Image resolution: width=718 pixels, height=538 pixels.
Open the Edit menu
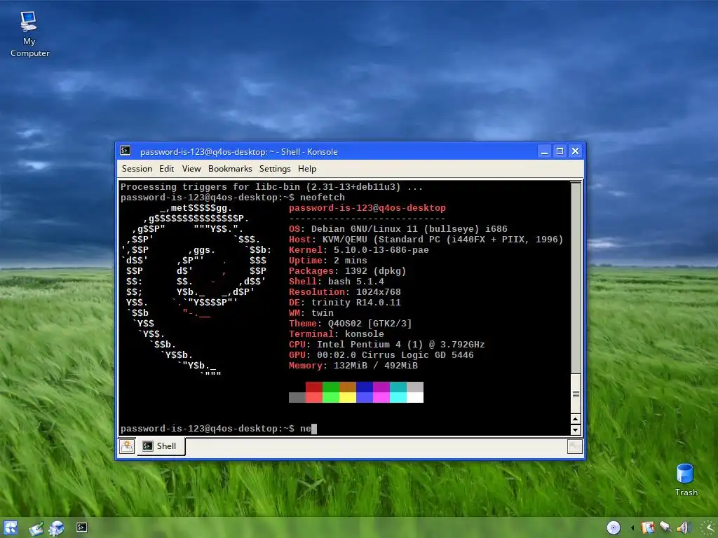point(166,169)
